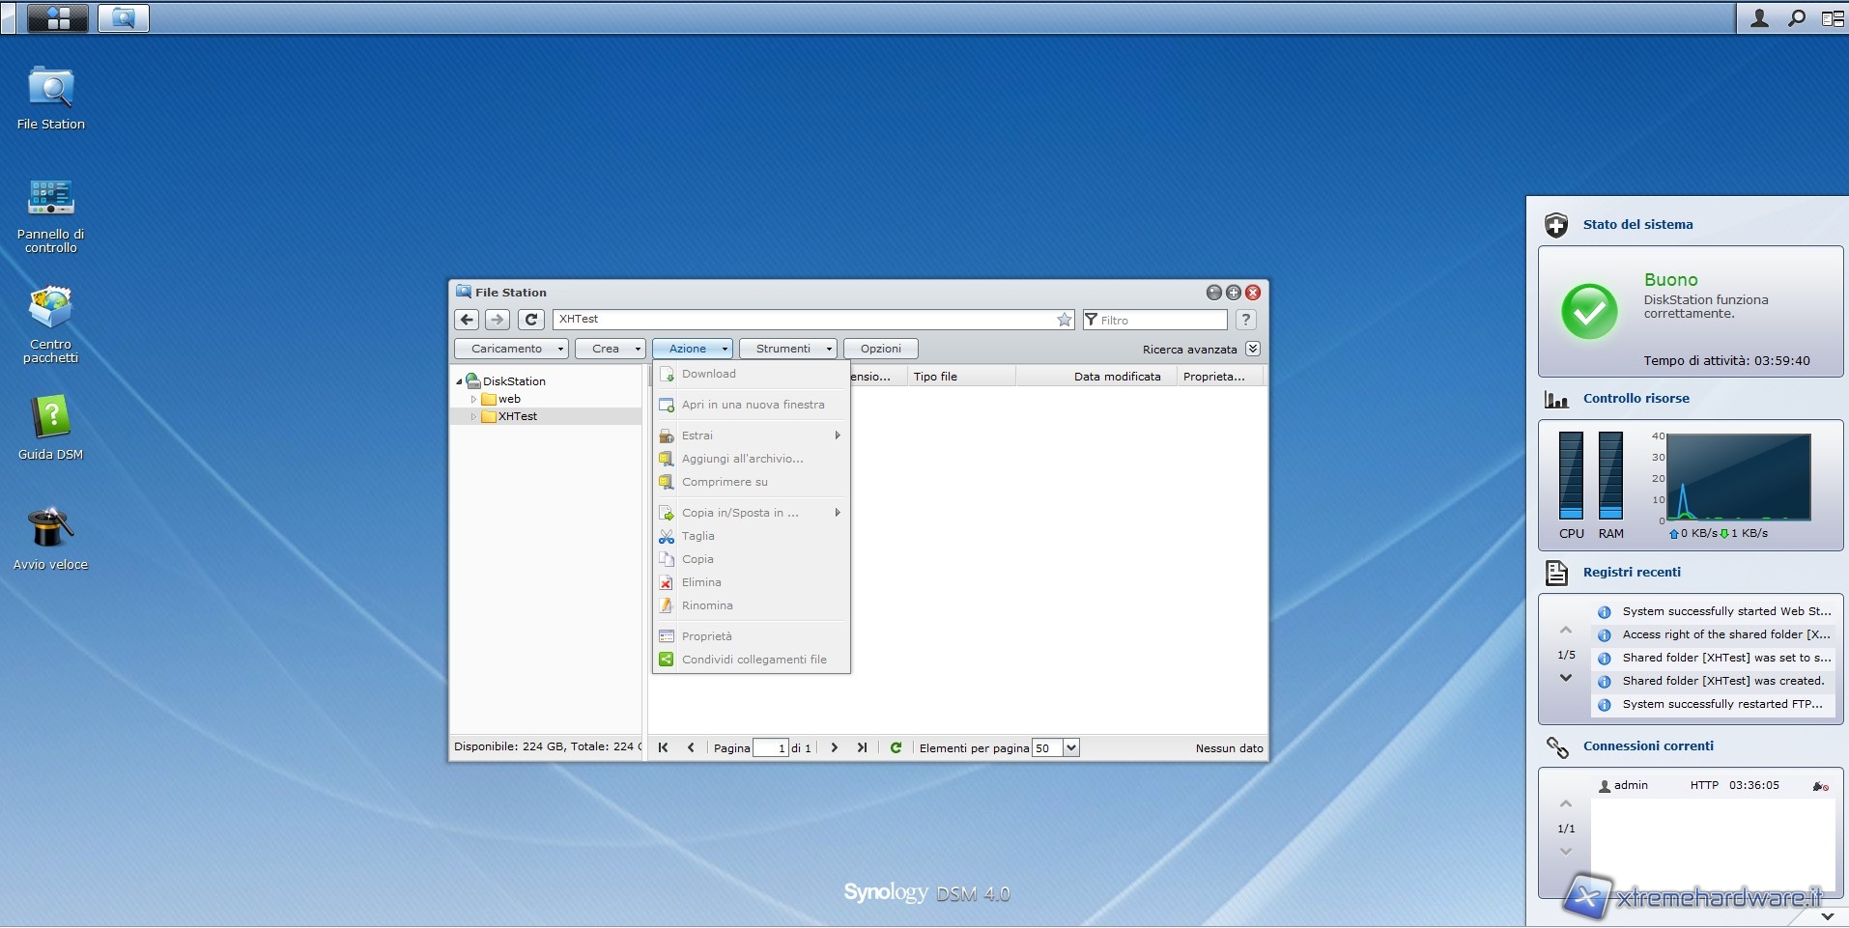The image size is (1849, 928).
Task: Open Pannello di controllo desktop icon
Action: (50, 199)
